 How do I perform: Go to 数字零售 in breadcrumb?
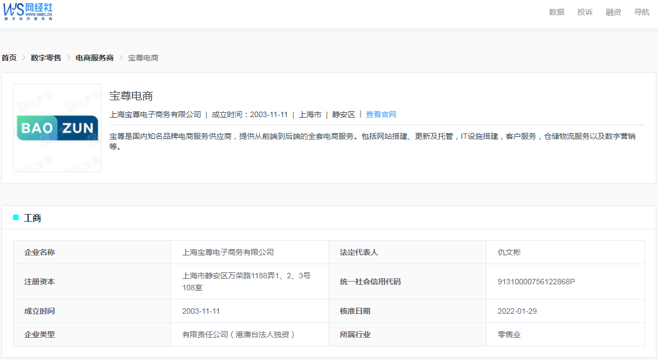[46, 58]
